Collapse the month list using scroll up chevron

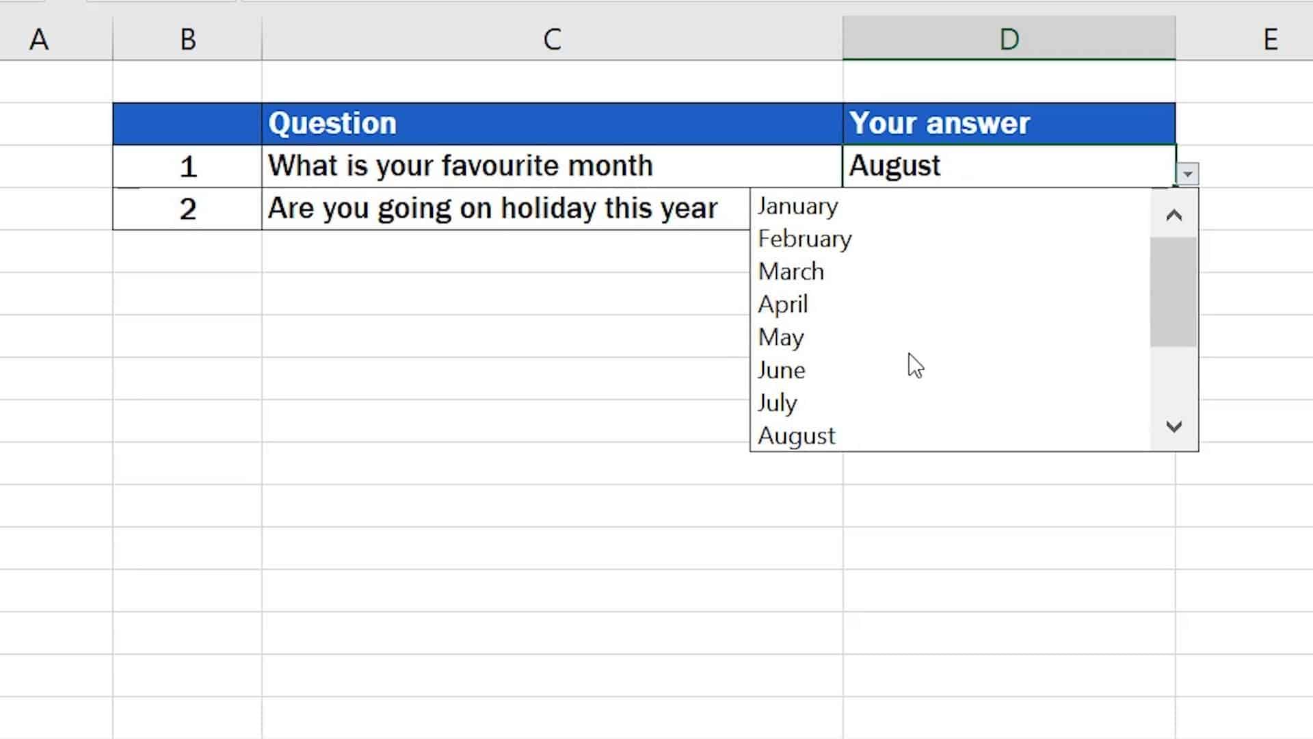[1174, 215]
